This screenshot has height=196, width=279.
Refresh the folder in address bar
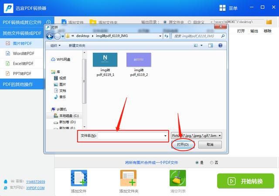coord(167,36)
